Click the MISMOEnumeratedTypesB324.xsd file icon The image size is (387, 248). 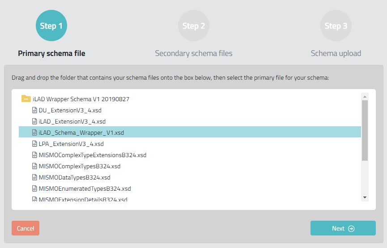click(34, 188)
